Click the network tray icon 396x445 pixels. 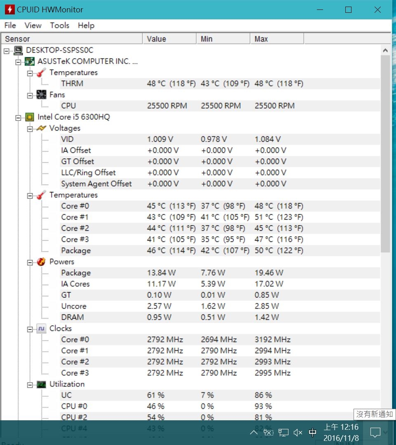click(x=284, y=433)
